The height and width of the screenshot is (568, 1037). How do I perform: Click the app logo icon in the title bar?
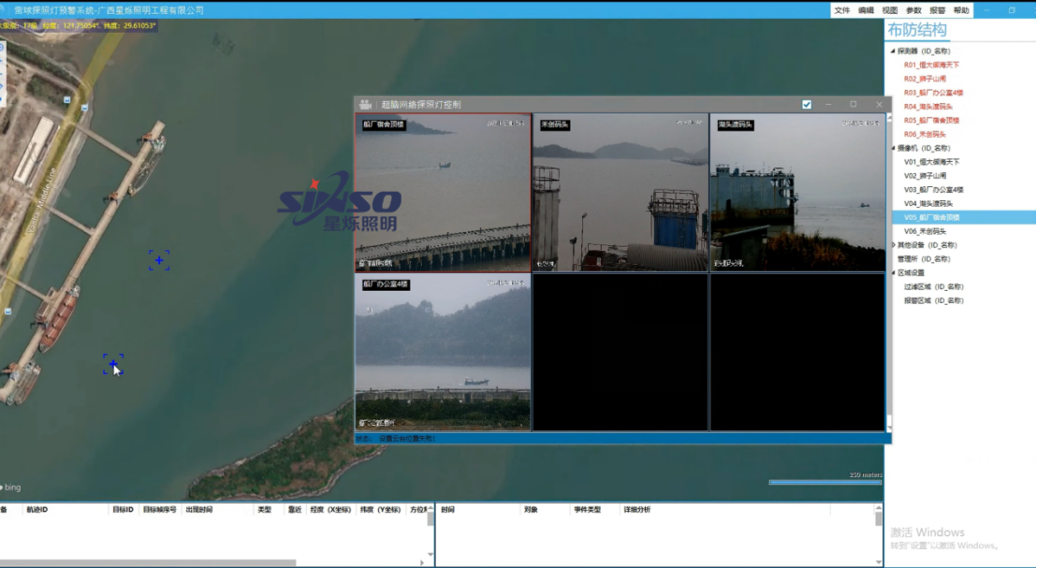click(7, 10)
